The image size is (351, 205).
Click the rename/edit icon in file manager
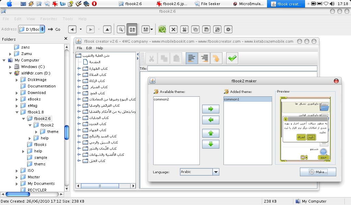coord(217,29)
